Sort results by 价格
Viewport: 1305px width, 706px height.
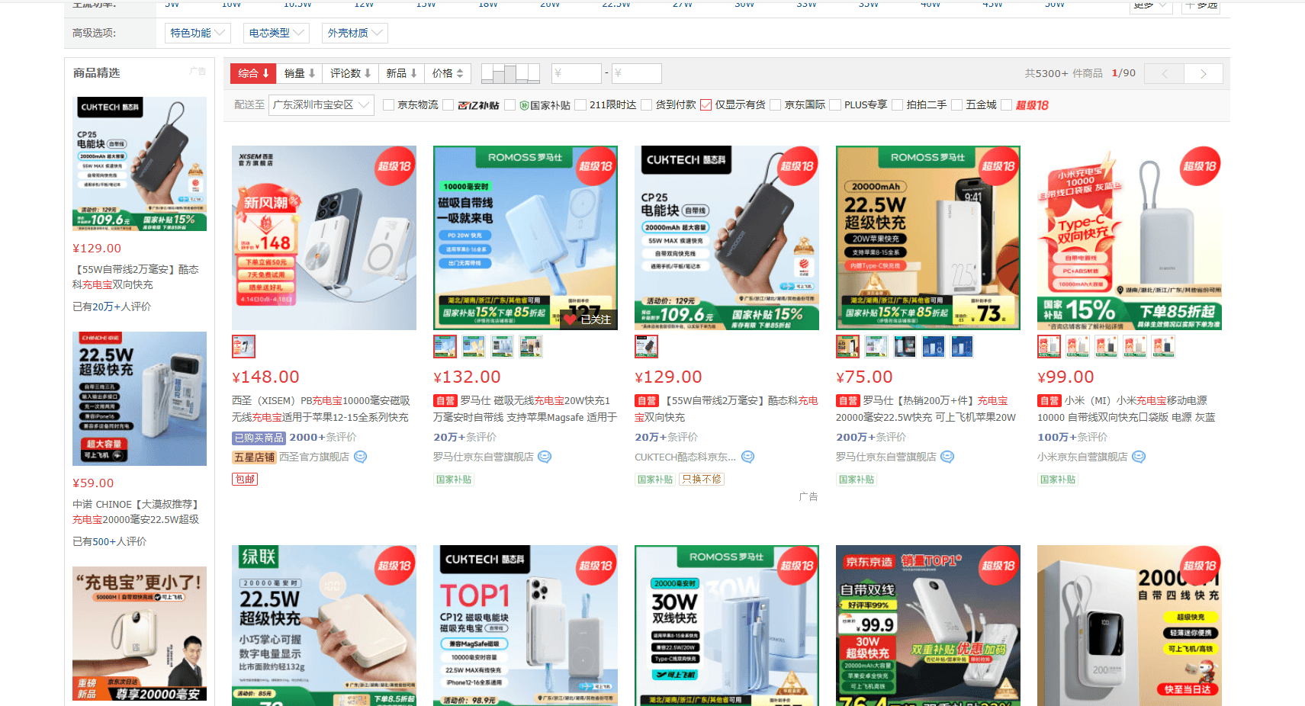tap(448, 73)
